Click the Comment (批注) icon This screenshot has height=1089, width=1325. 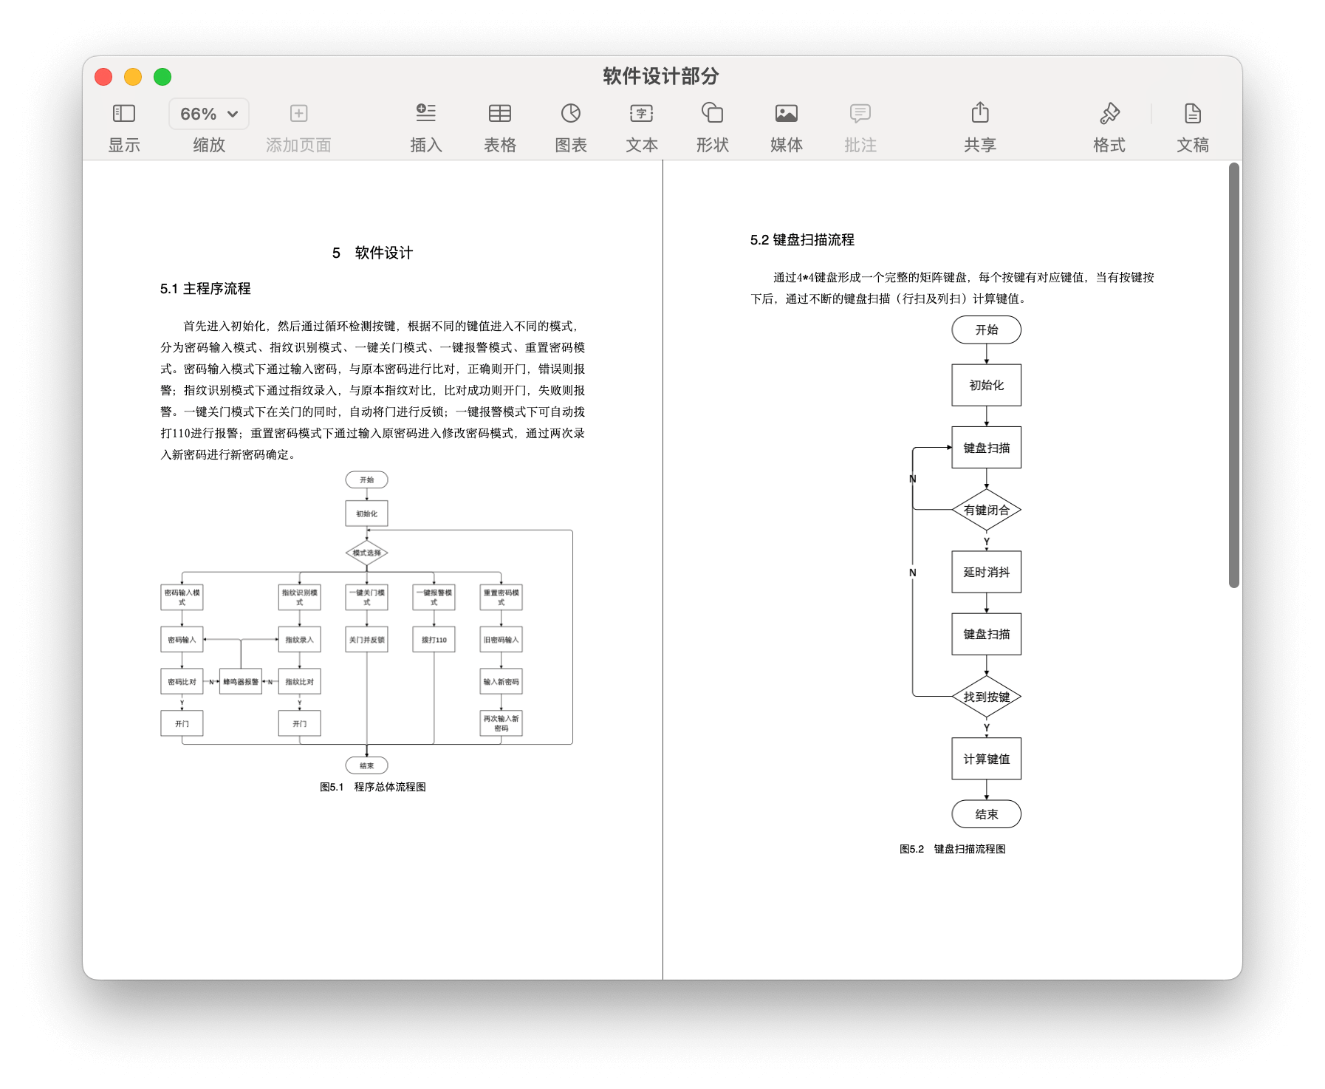click(860, 113)
